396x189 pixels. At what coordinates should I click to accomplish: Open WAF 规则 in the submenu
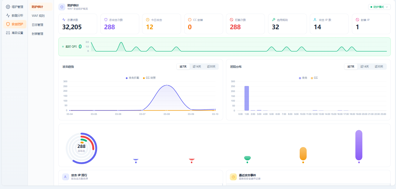(38, 16)
